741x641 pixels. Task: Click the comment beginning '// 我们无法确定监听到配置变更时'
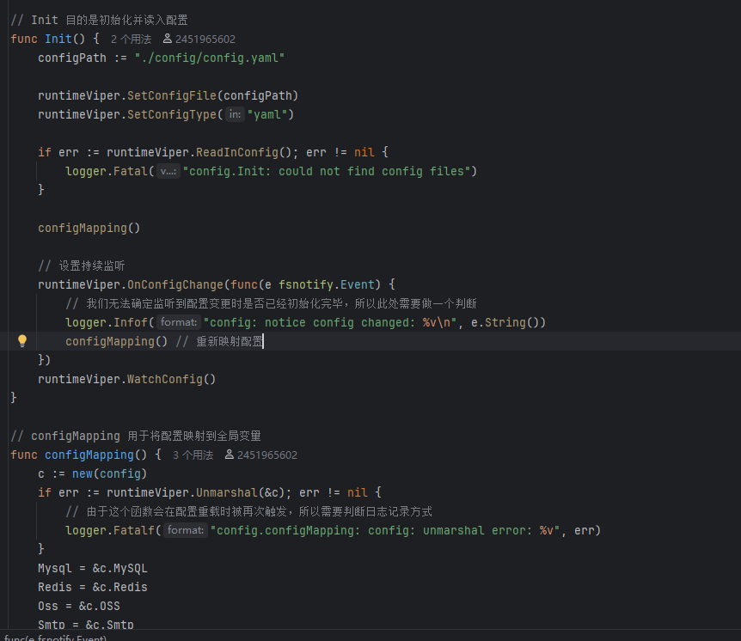tap(271, 303)
